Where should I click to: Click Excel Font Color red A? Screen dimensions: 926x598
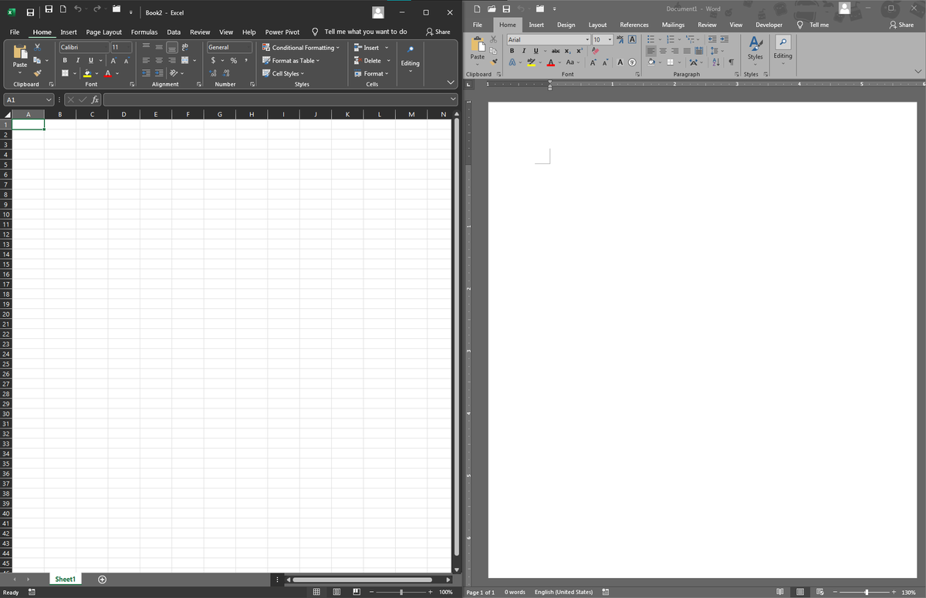tap(107, 73)
